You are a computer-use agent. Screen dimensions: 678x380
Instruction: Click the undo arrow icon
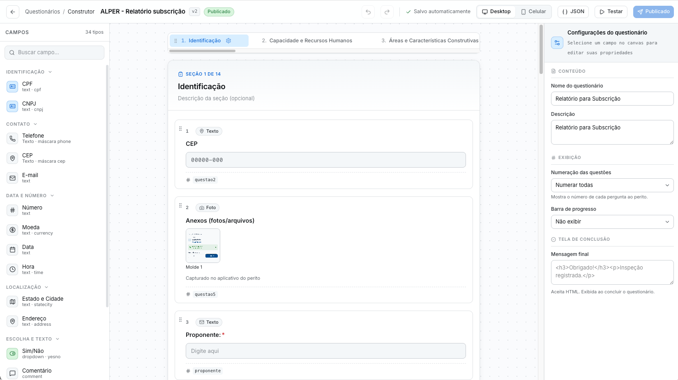[368, 12]
